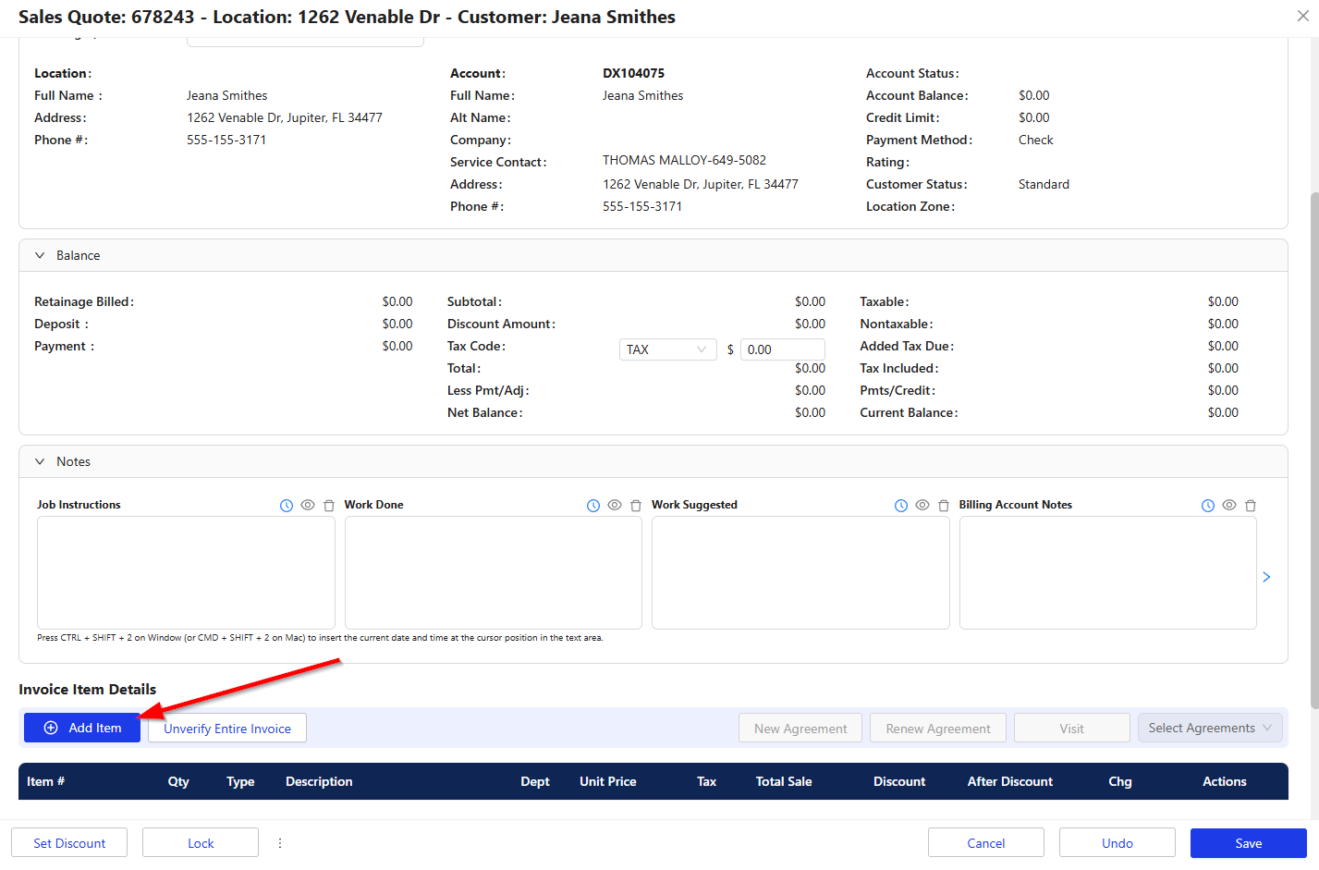Image resolution: width=1319 pixels, height=870 pixels.
Task: Toggle Job Instructions eye visibility icon
Action: 308,505
